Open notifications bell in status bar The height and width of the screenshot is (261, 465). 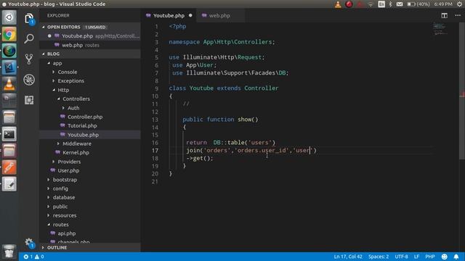pos(456,257)
